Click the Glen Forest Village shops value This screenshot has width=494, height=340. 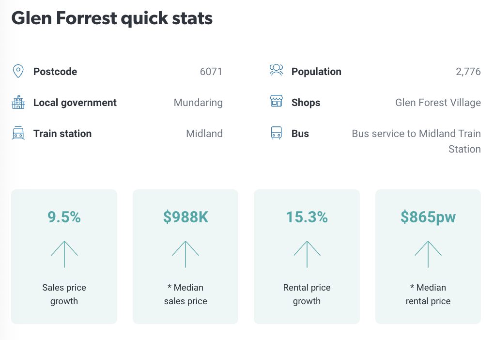[x=438, y=103]
